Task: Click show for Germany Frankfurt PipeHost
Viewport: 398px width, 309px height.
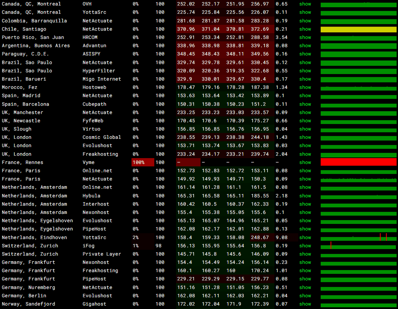Action: [305, 279]
